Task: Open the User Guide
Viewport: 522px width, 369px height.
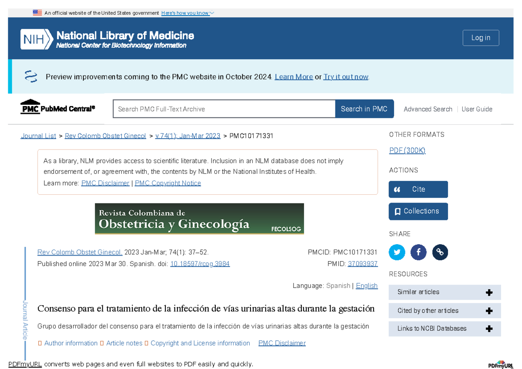Action: pos(477,109)
